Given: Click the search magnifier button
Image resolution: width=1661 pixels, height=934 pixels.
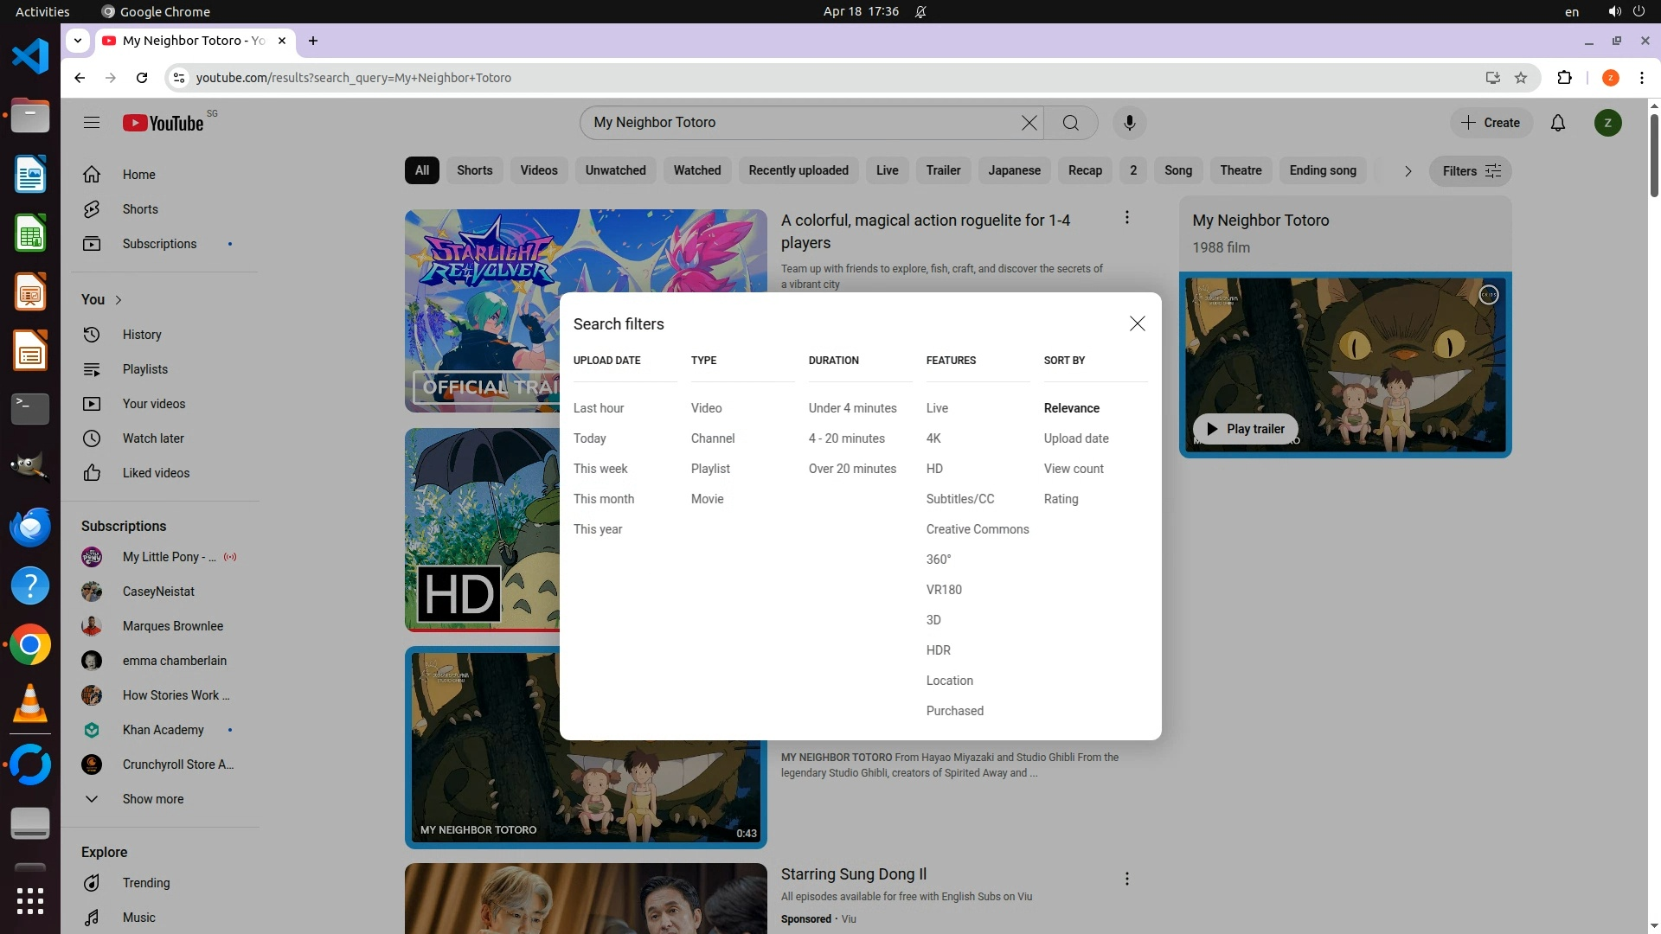Looking at the screenshot, I should click(1070, 123).
